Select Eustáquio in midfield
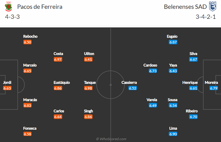 (x=62, y=82)
